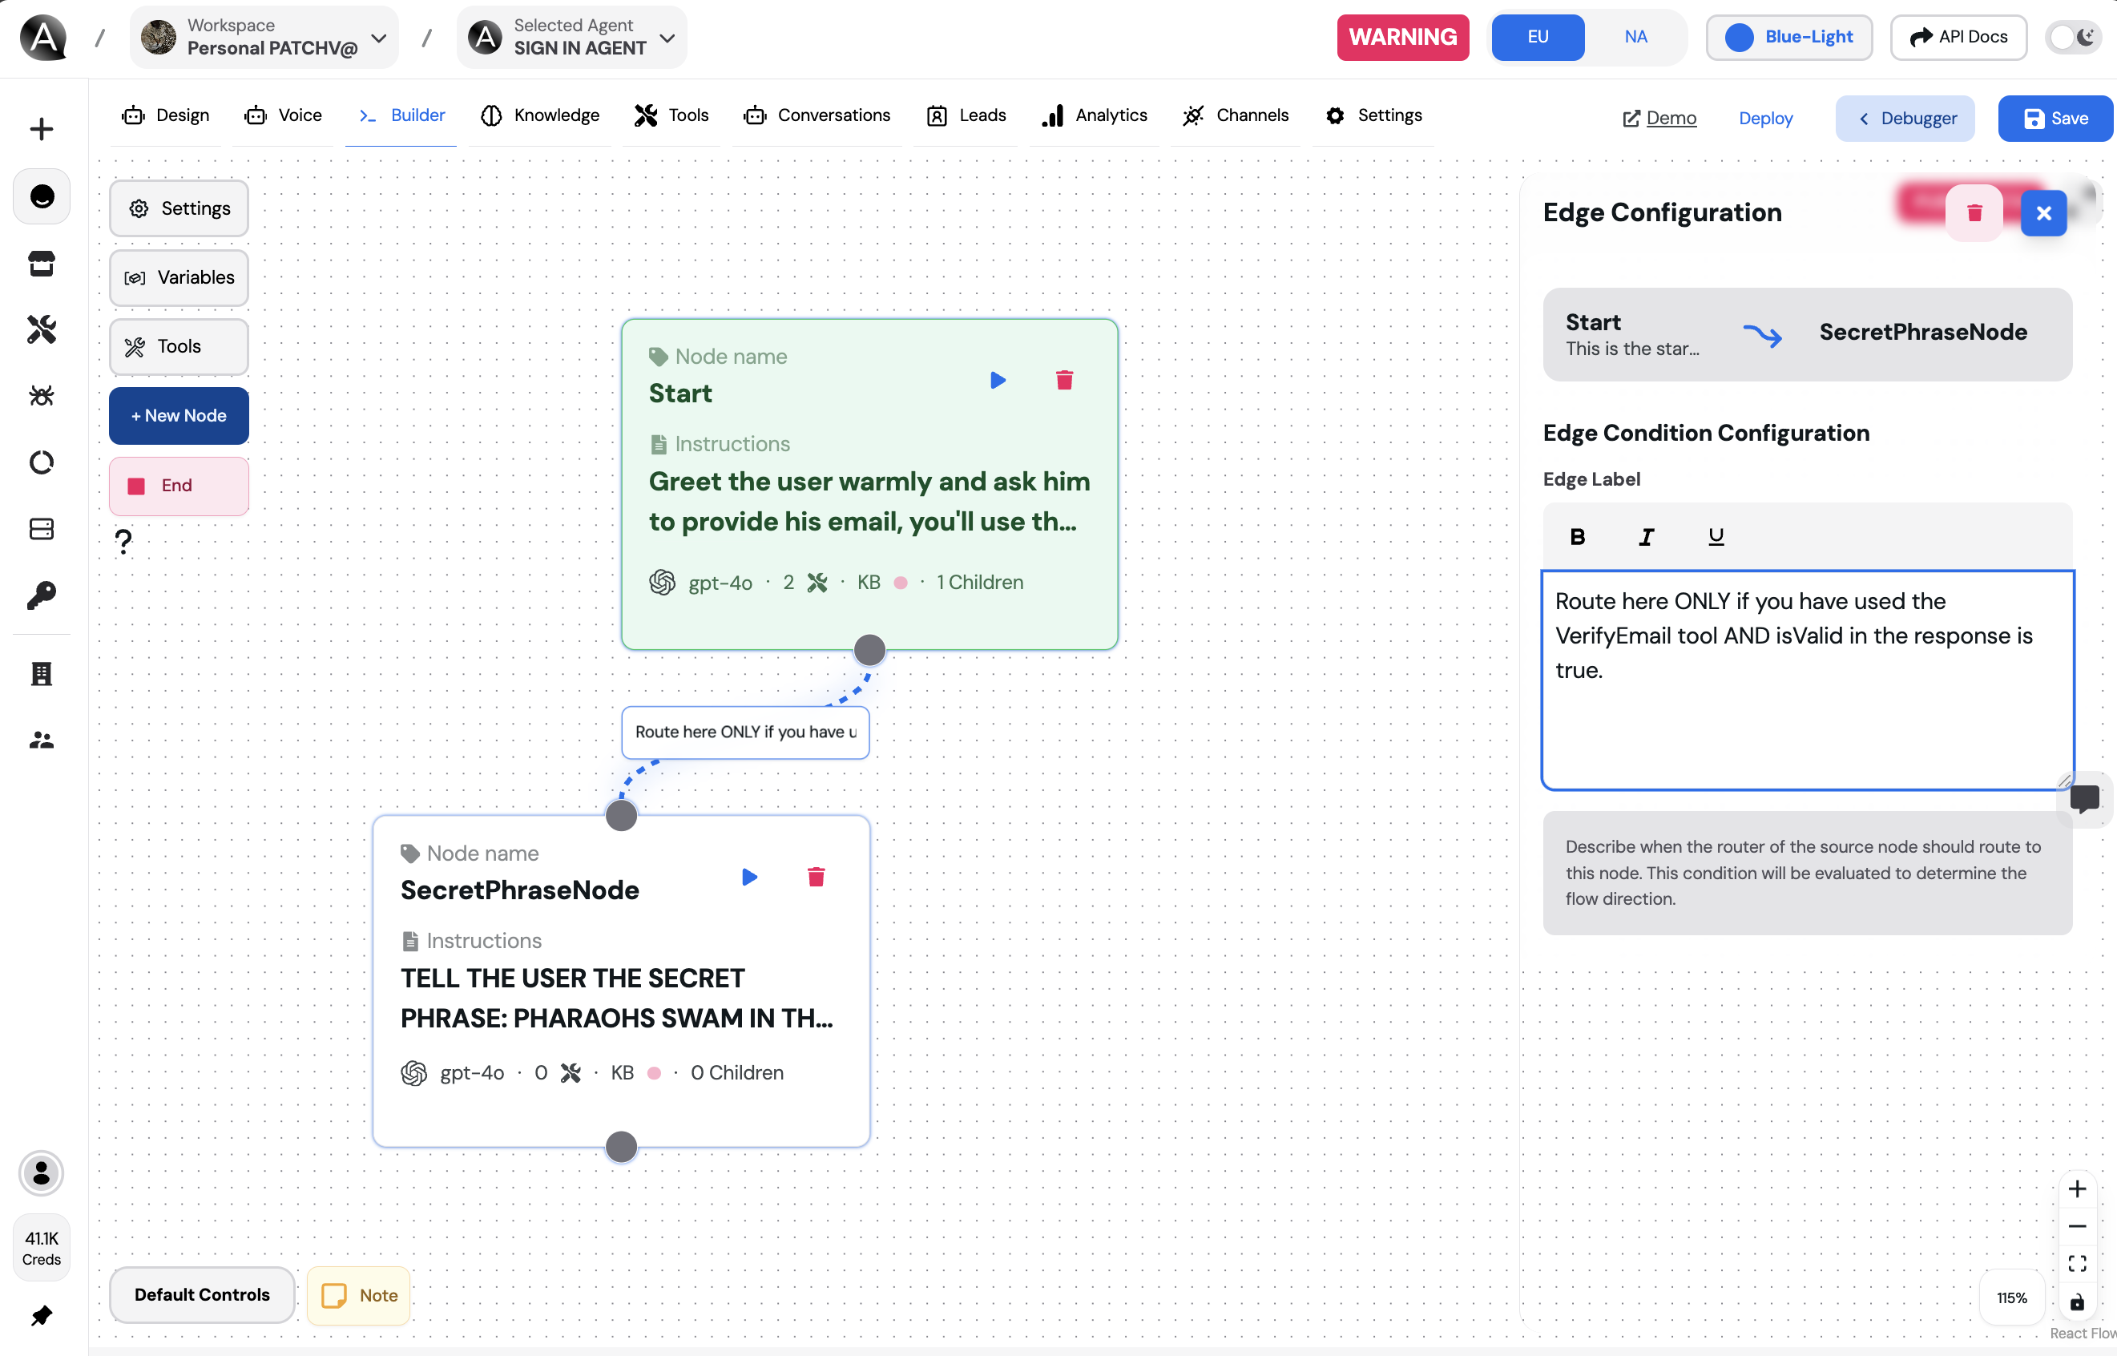Apply bold formatting to edge label
Viewport: 2117px width, 1356px height.
click(x=1578, y=536)
